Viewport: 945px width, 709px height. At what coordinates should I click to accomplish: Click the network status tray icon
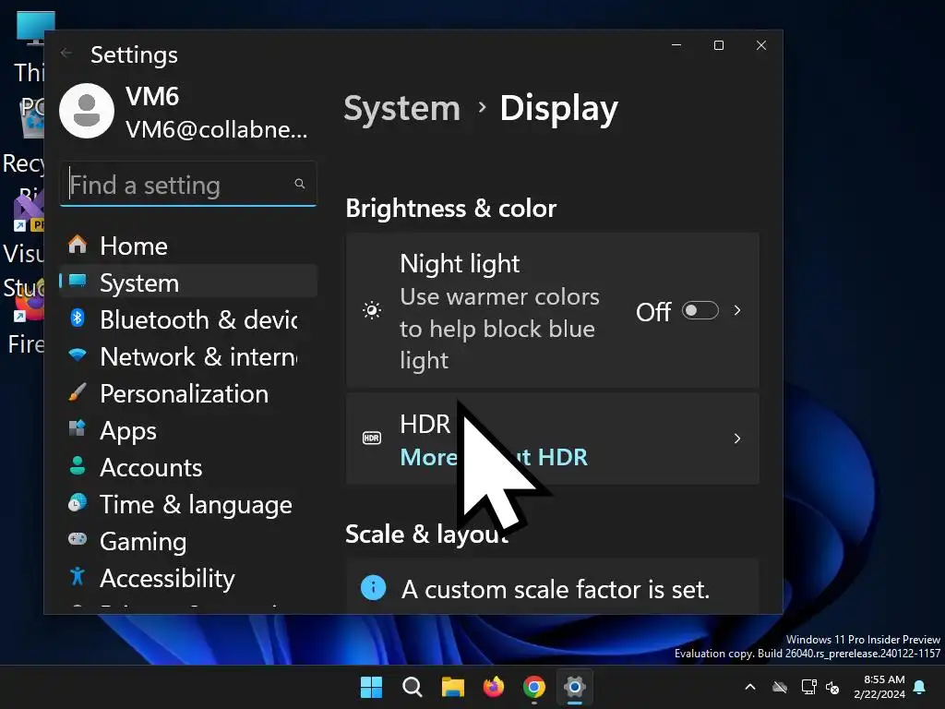coord(808,687)
